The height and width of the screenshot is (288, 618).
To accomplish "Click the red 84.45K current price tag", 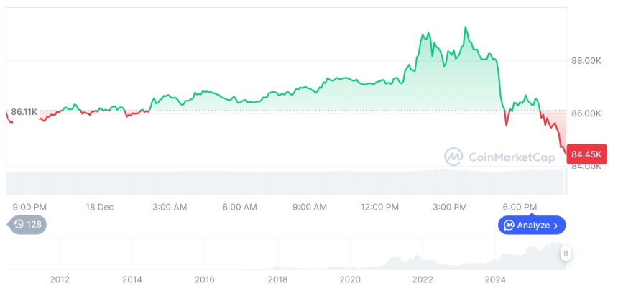I will click(588, 154).
